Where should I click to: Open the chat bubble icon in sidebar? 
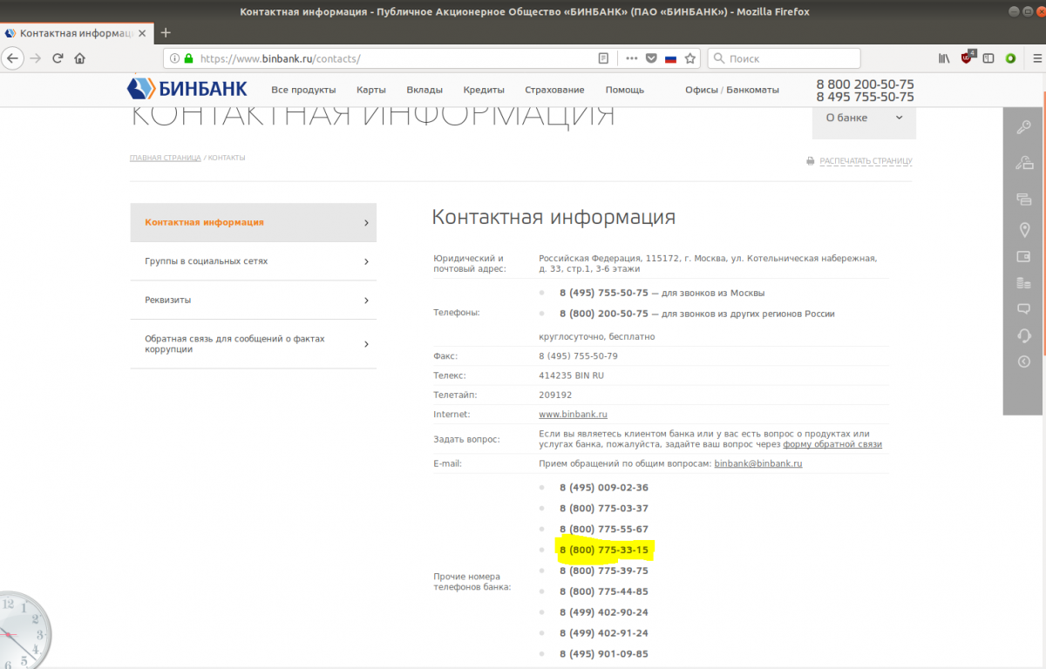[1024, 309]
